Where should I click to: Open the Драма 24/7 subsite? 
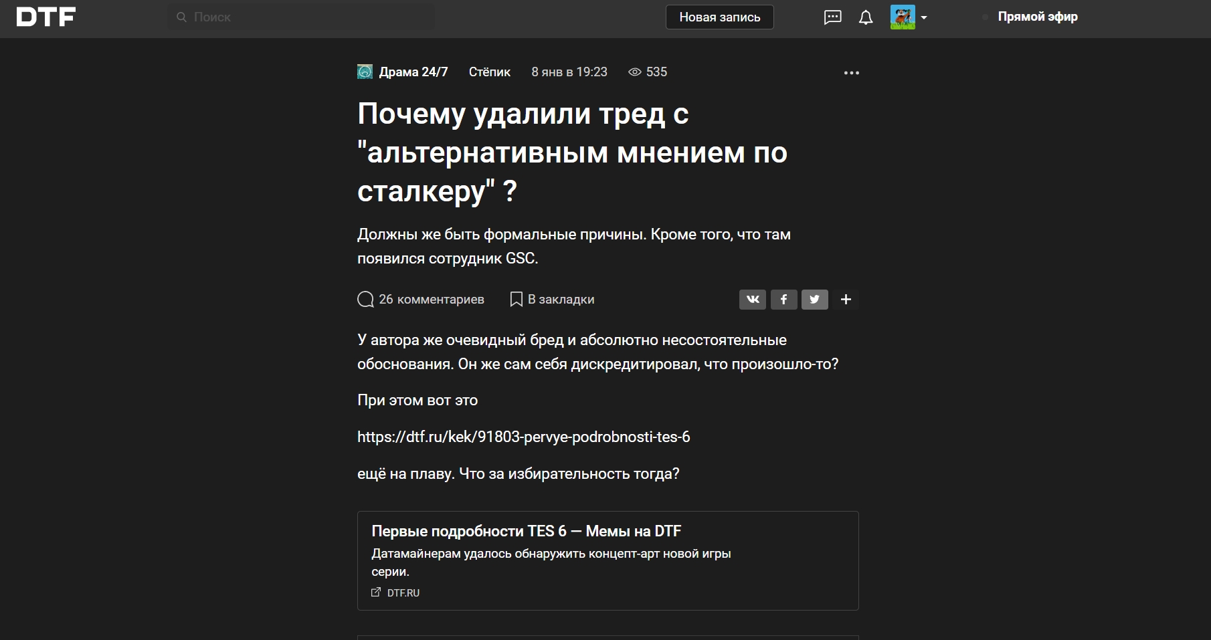pyautogui.click(x=413, y=72)
